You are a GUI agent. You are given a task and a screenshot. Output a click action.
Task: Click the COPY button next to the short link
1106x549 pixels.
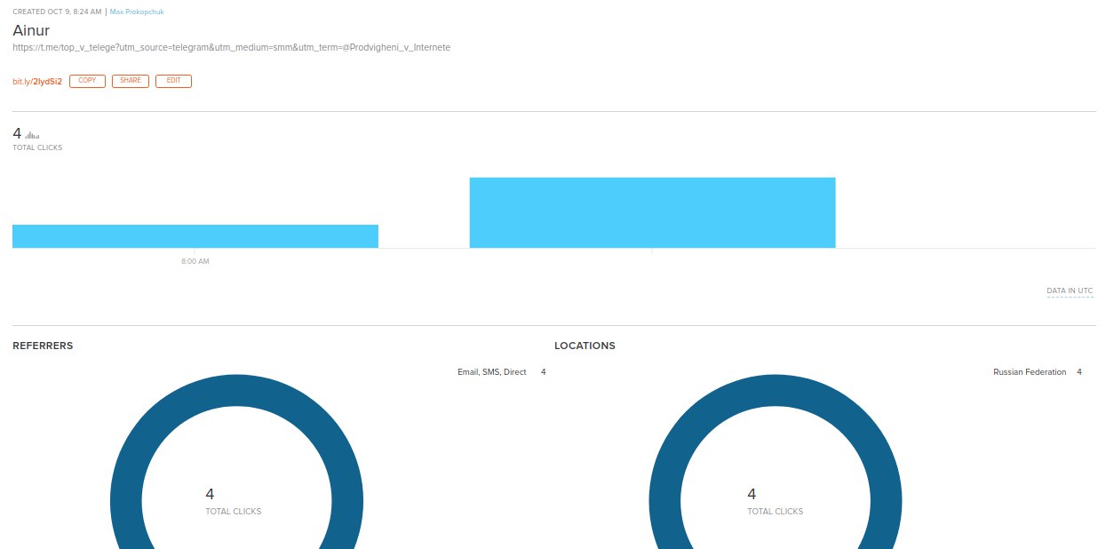click(87, 81)
